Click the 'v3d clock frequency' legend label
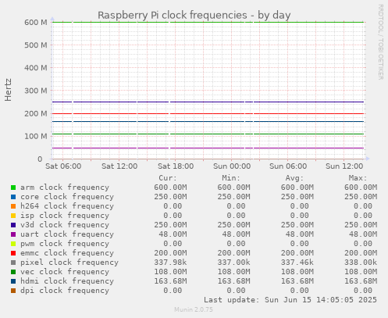 click(x=65, y=225)
